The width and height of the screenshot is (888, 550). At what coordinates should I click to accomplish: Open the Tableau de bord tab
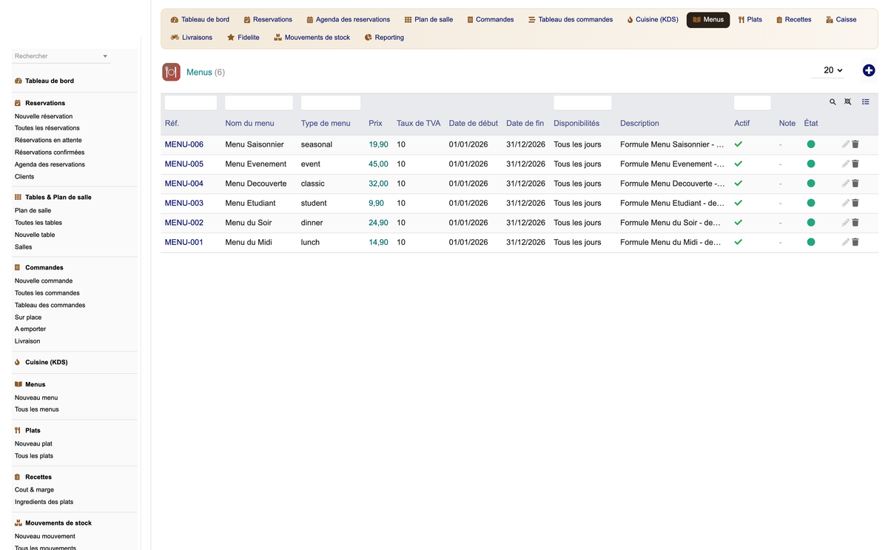coord(200,19)
